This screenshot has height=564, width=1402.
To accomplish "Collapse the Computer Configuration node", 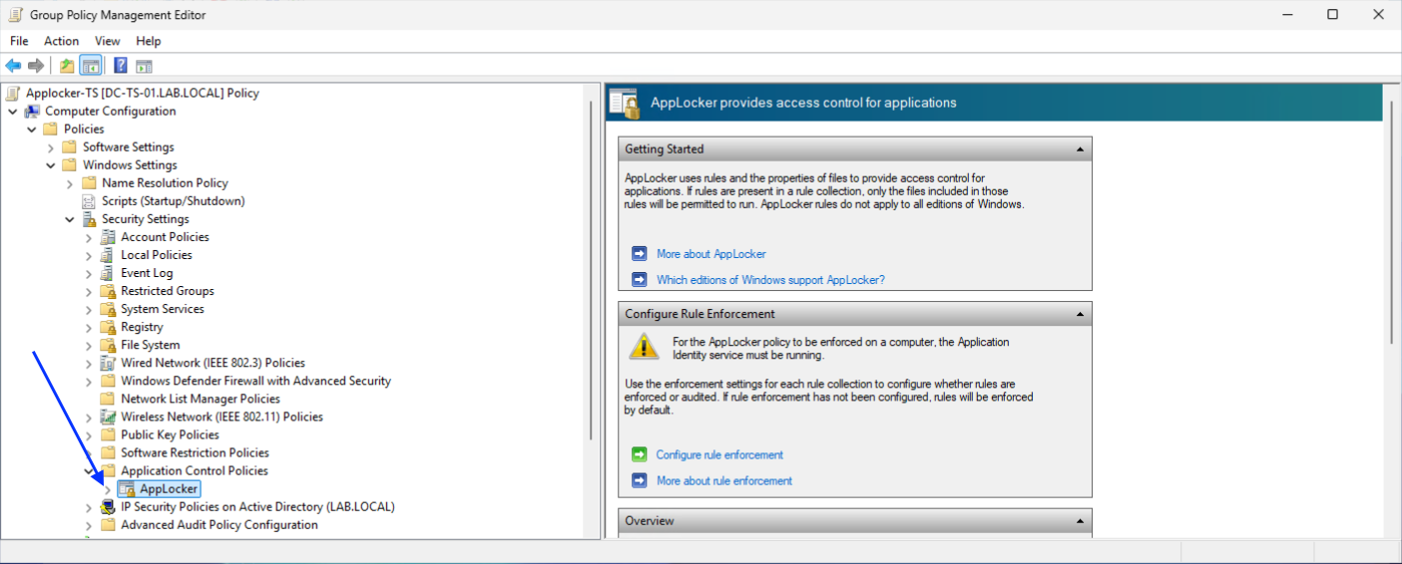I will tap(13, 111).
